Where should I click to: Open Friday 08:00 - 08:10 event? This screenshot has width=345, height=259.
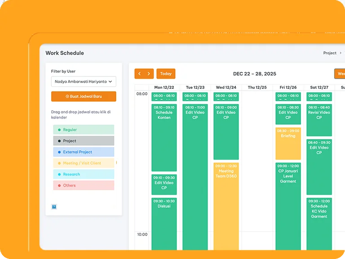click(288, 97)
